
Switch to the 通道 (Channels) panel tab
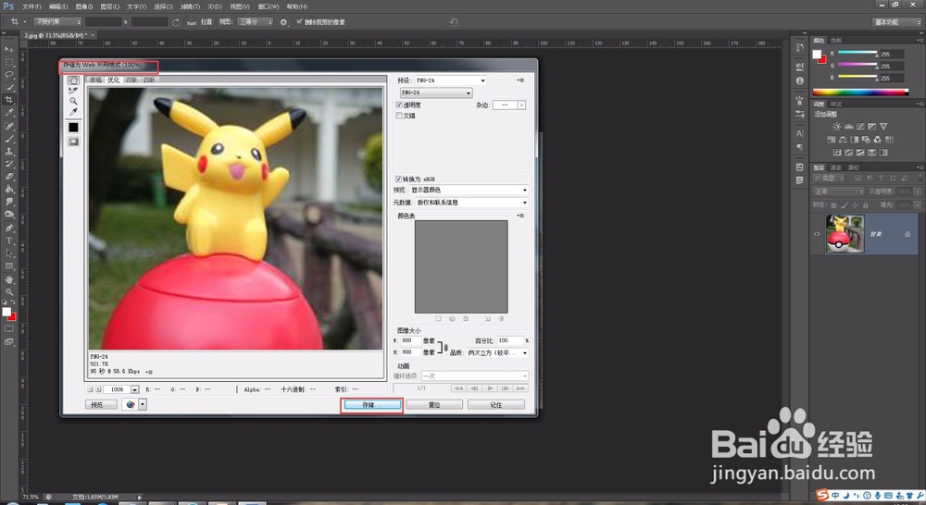pos(836,167)
